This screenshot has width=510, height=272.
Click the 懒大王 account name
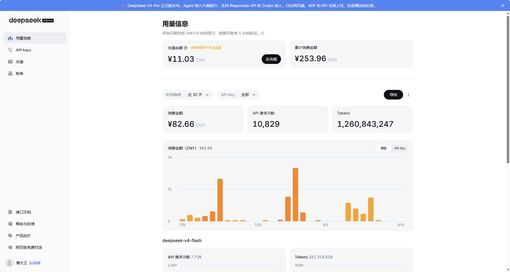pyautogui.click(x=21, y=263)
